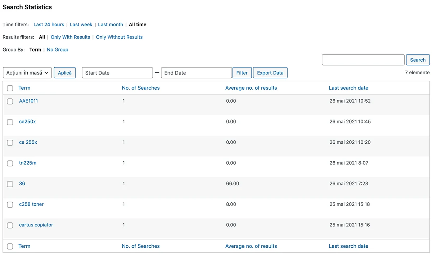The width and height of the screenshot is (432, 256).
Task: Click the date 25 mai 2021 15:18
Action: (x=350, y=204)
